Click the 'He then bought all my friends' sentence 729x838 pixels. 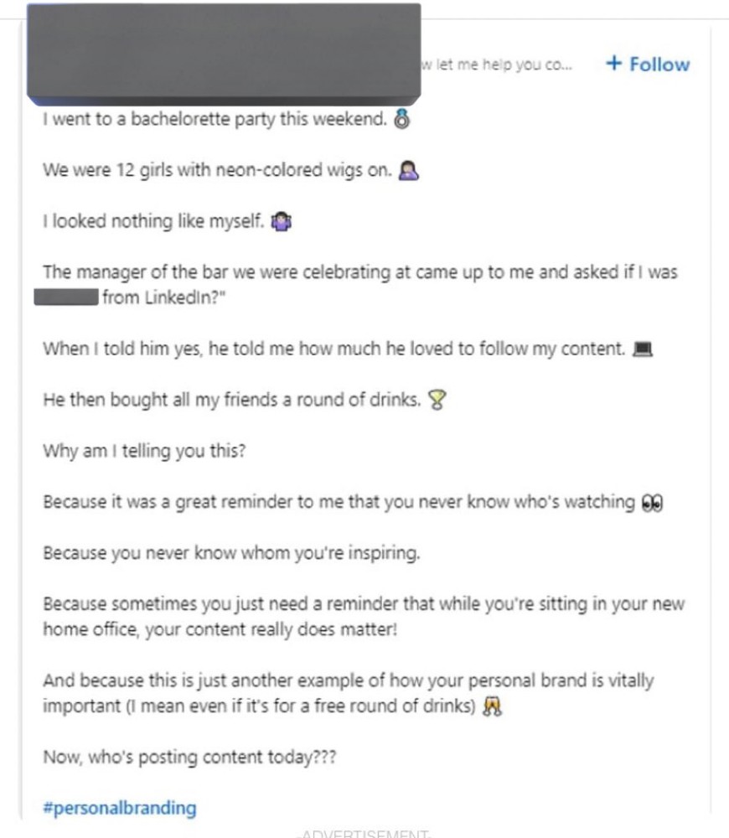click(x=232, y=401)
